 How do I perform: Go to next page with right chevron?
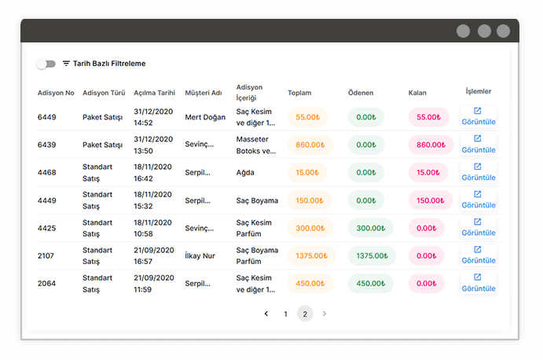tap(324, 314)
